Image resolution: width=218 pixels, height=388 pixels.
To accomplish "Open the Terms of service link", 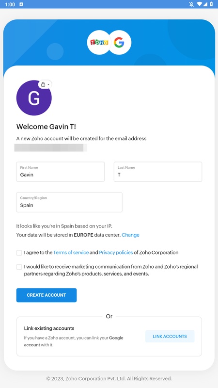I will [x=71, y=253].
